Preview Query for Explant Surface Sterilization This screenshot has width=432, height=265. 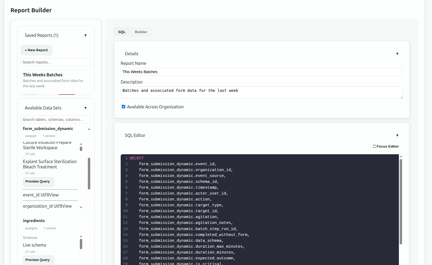pyautogui.click(x=38, y=182)
